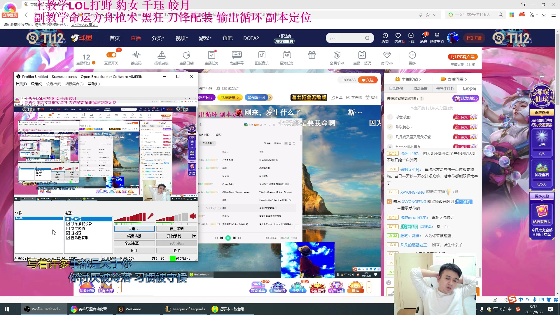Click the 下载 download icon in header
The height and width of the screenshot is (315, 560).
tap(411, 38)
